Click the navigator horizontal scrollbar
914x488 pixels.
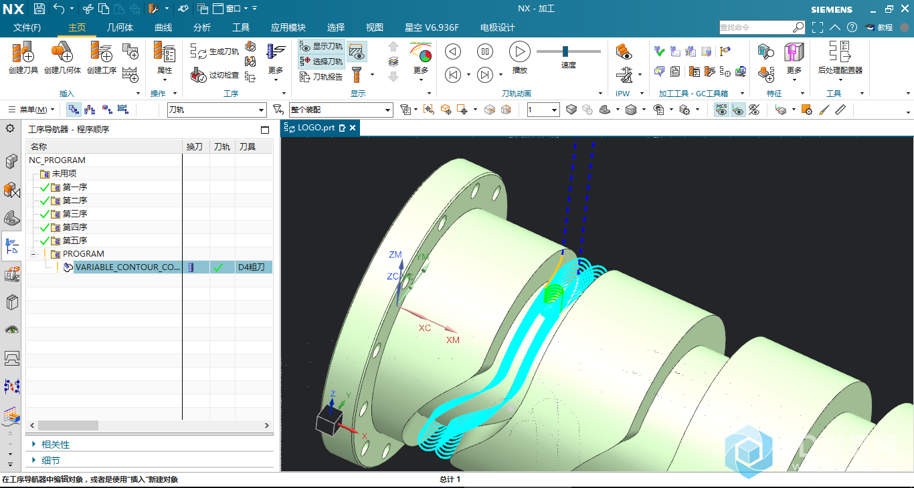coord(68,425)
